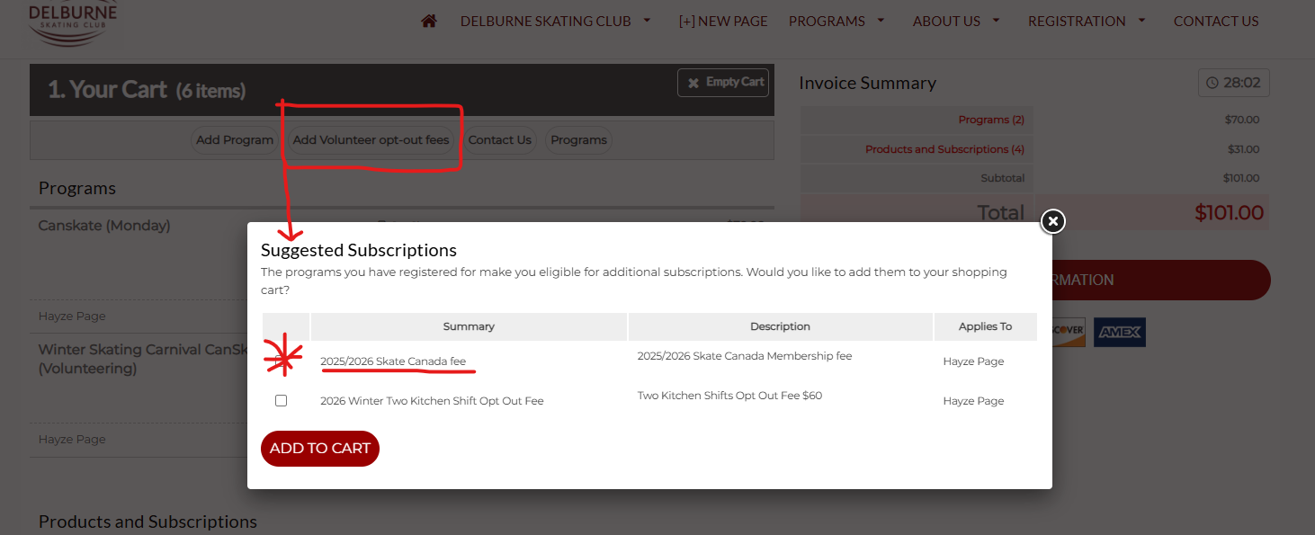Click the American Express card icon

point(1119,332)
